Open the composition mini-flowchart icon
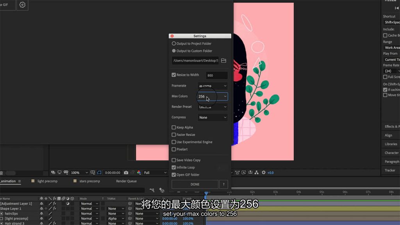The image size is (400, 225). [x=152, y=190]
